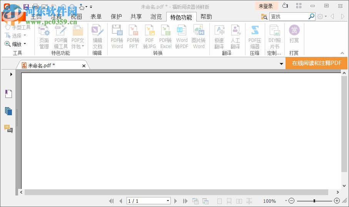Open the PDF转Excel converter
349x207 pixels.
pos(165,36)
